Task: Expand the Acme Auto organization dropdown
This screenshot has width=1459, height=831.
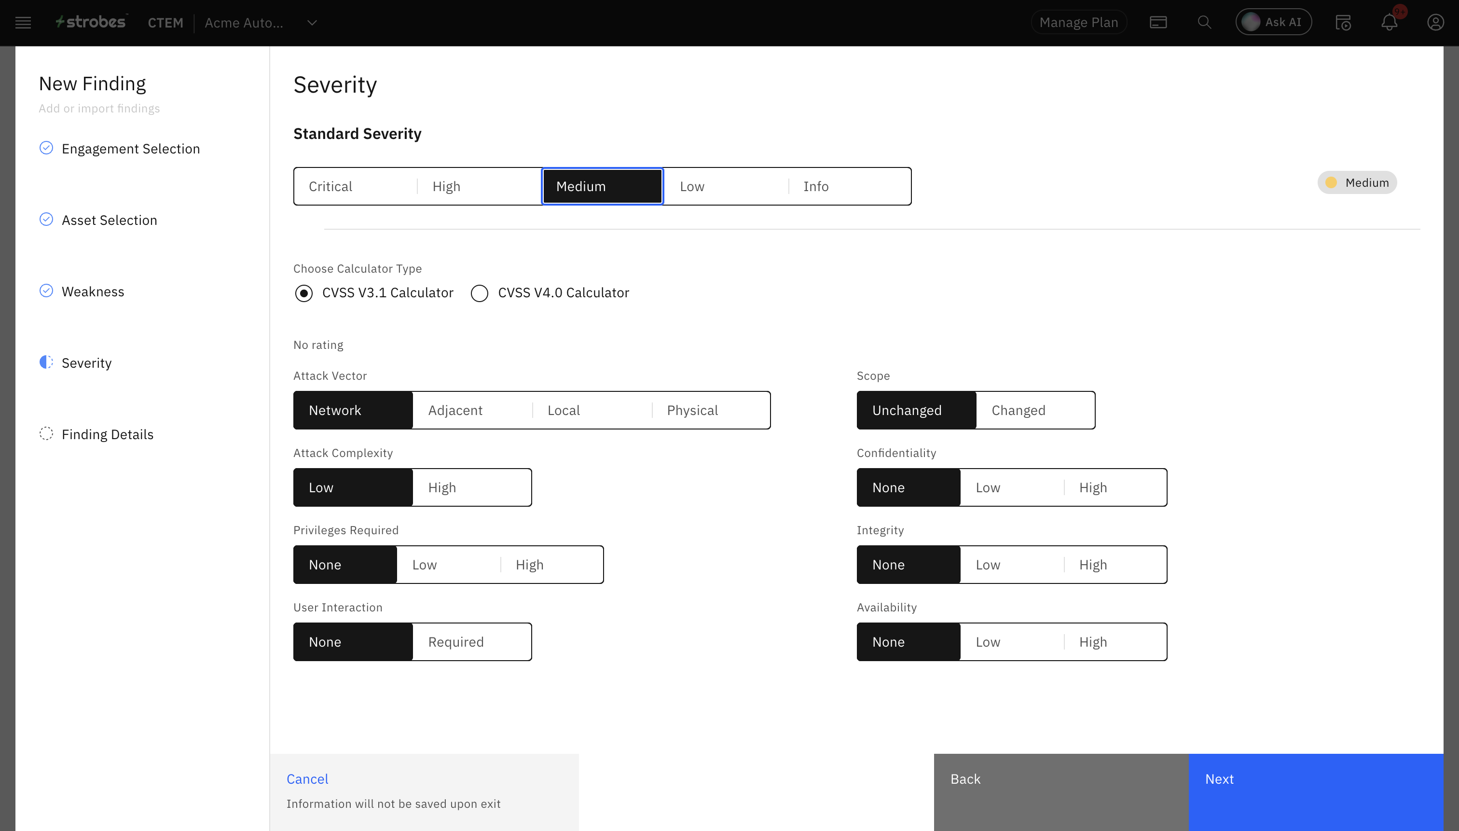Action: (x=312, y=23)
